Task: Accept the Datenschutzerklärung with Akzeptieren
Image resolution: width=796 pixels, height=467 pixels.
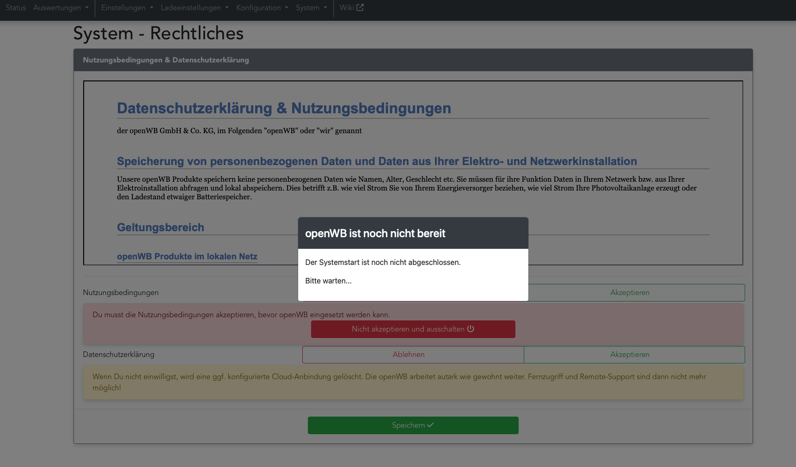Action: (634, 355)
